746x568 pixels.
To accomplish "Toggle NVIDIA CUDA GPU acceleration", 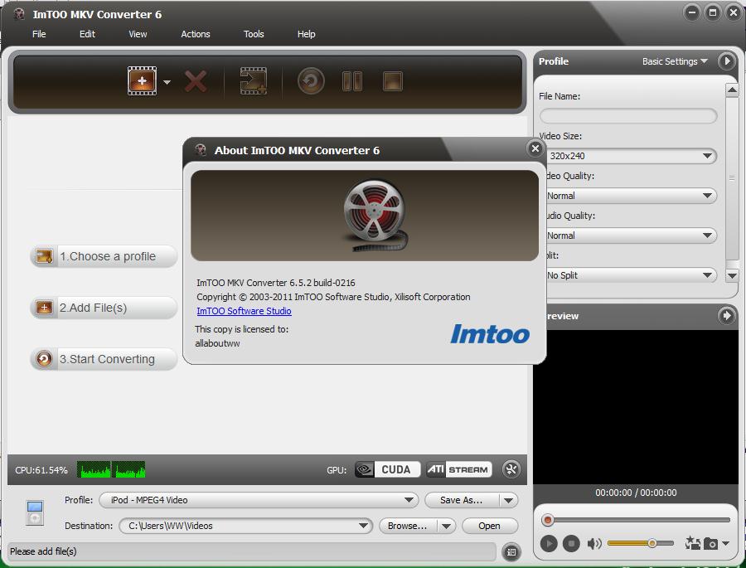I will coord(388,469).
